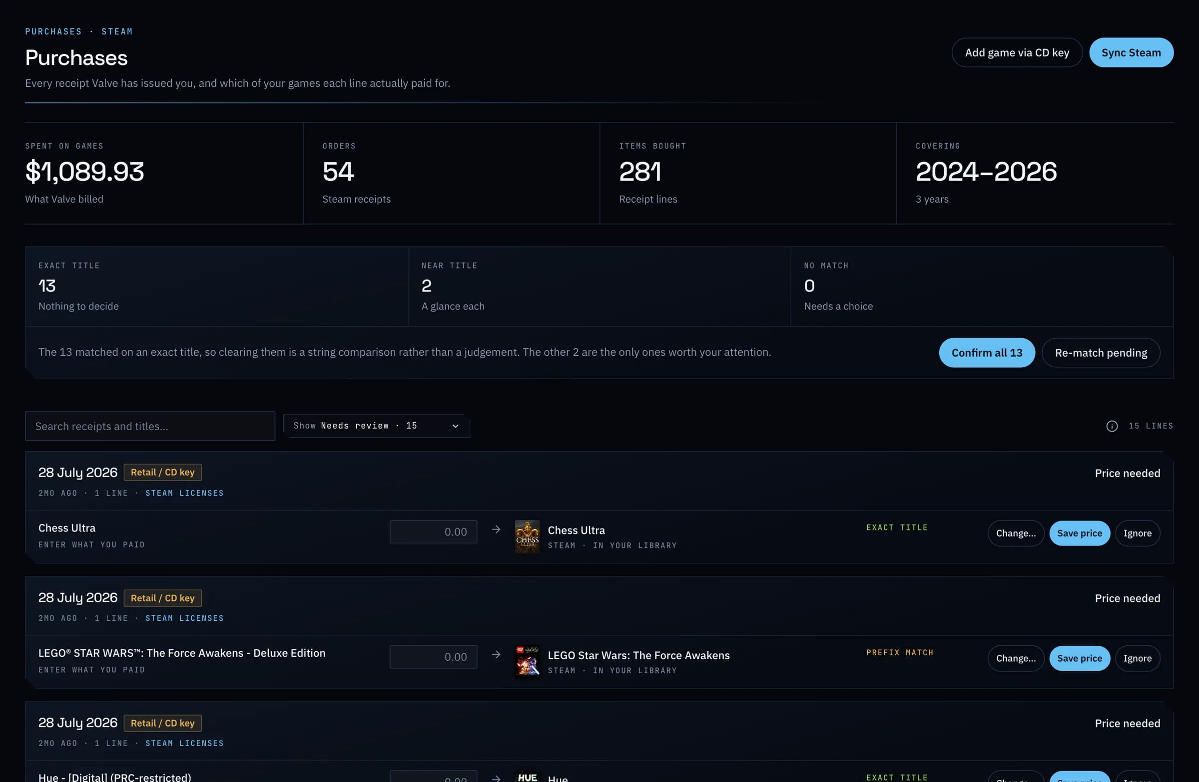Click the 15 LINES counter
Image resolution: width=1199 pixels, height=782 pixels.
[1151, 426]
